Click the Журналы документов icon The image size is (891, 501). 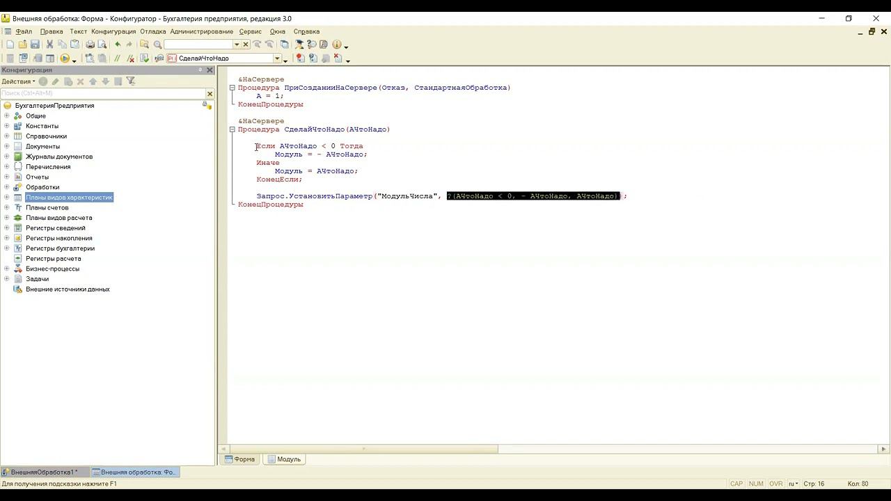pyautogui.click(x=18, y=157)
